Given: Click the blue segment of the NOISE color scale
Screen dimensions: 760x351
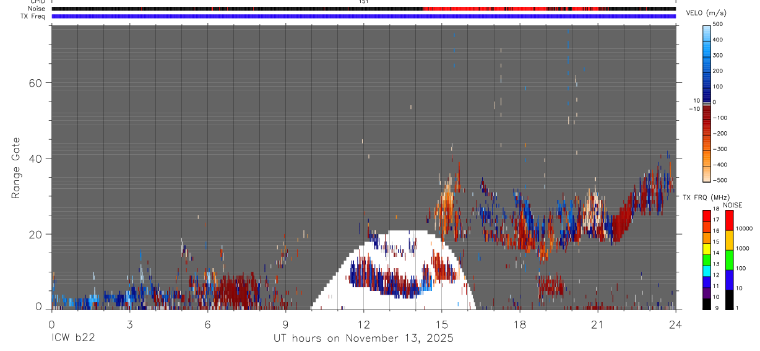Looking at the screenshot, I should coord(729,280).
